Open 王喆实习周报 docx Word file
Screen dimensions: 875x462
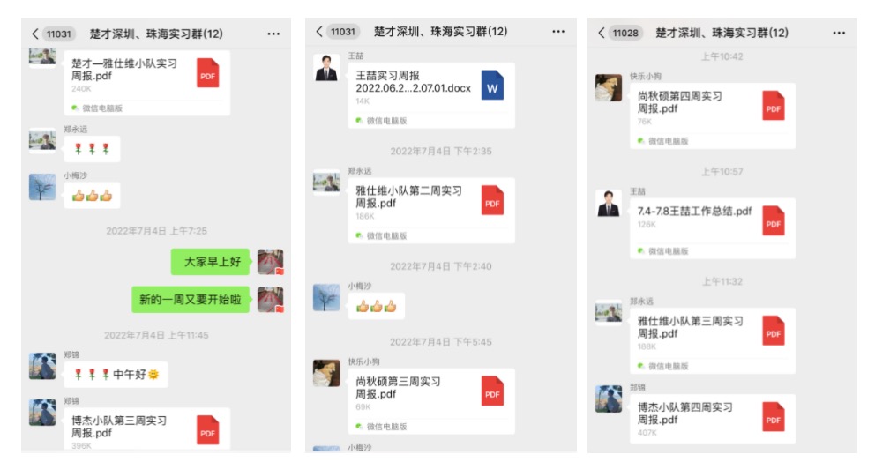(430, 95)
